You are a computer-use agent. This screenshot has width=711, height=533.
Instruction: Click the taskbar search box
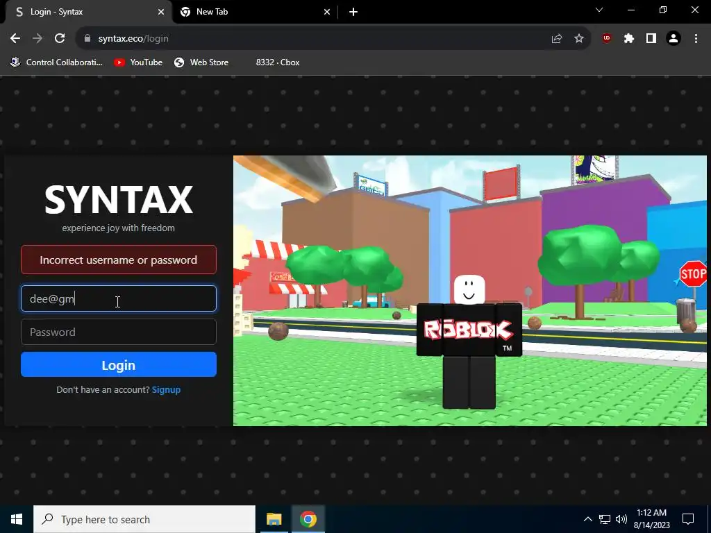pos(144,519)
